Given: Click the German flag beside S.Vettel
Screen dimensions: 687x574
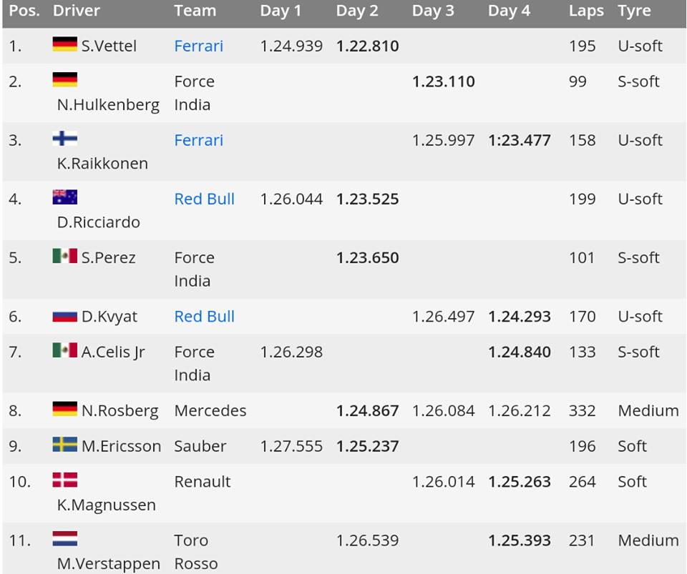Looking at the screenshot, I should tap(64, 45).
